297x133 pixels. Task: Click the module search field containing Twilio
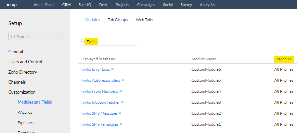tap(109, 41)
